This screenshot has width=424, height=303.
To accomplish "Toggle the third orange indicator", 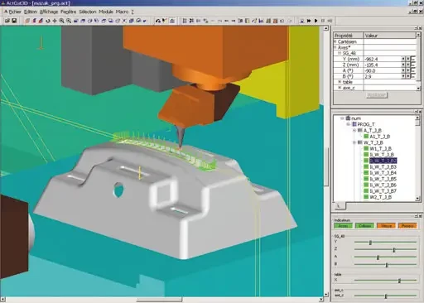I will coord(386,226).
